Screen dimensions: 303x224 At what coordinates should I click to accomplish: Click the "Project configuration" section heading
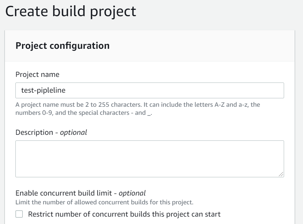click(x=62, y=46)
